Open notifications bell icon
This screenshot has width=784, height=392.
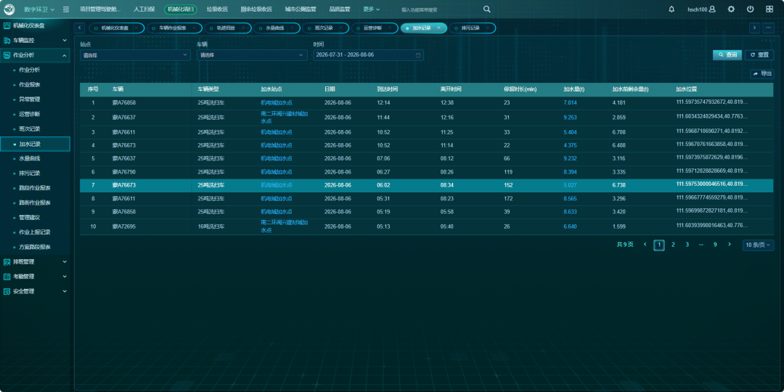pos(671,9)
